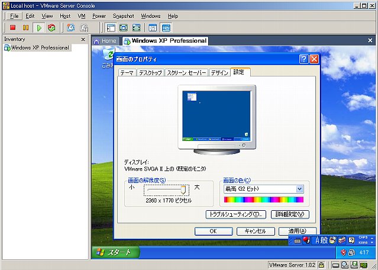Click the language bar help question icon
The image size is (378, 270).
click(351, 240)
